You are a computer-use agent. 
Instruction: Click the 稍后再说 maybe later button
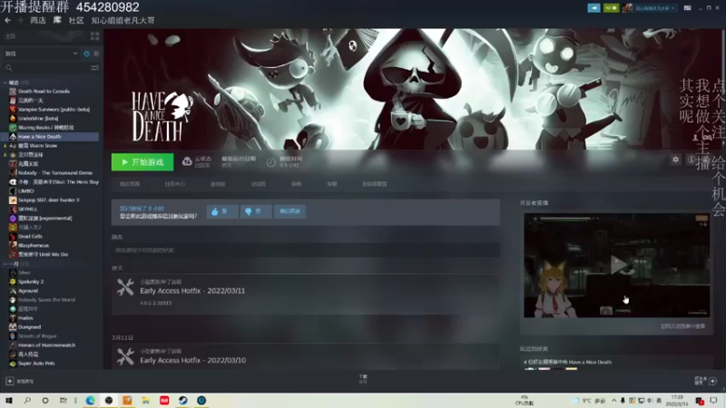(x=289, y=211)
